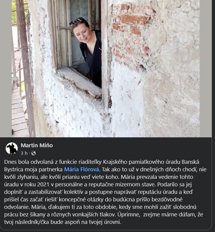
Task: Click the opening words "Dnes bola odvolaná"
Action: (x=29, y=162)
